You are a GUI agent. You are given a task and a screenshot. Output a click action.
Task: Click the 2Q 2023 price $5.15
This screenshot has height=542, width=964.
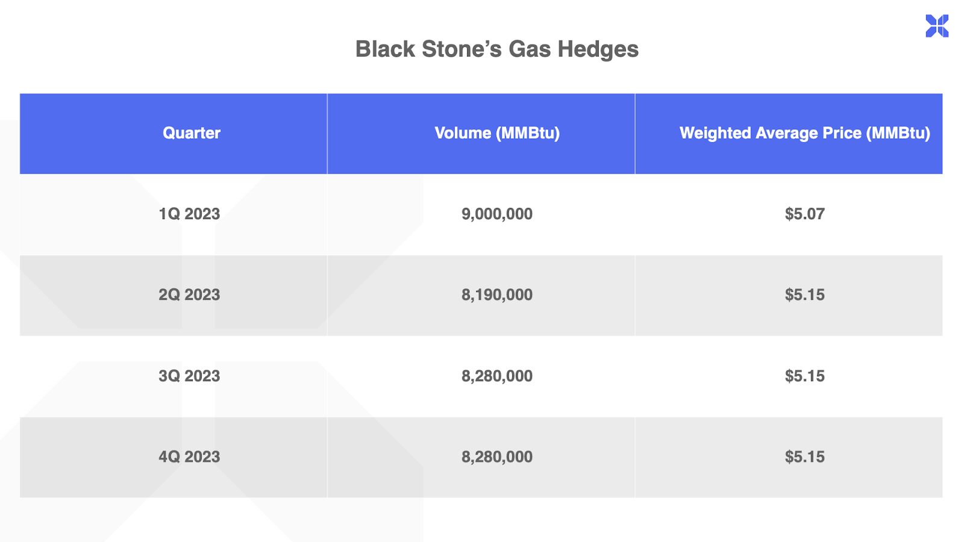(x=804, y=294)
